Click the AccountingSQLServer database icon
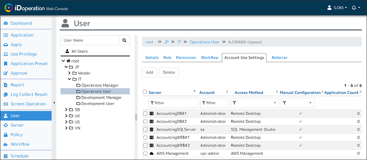Viewport: 367px width, 160px height. coord(152,129)
